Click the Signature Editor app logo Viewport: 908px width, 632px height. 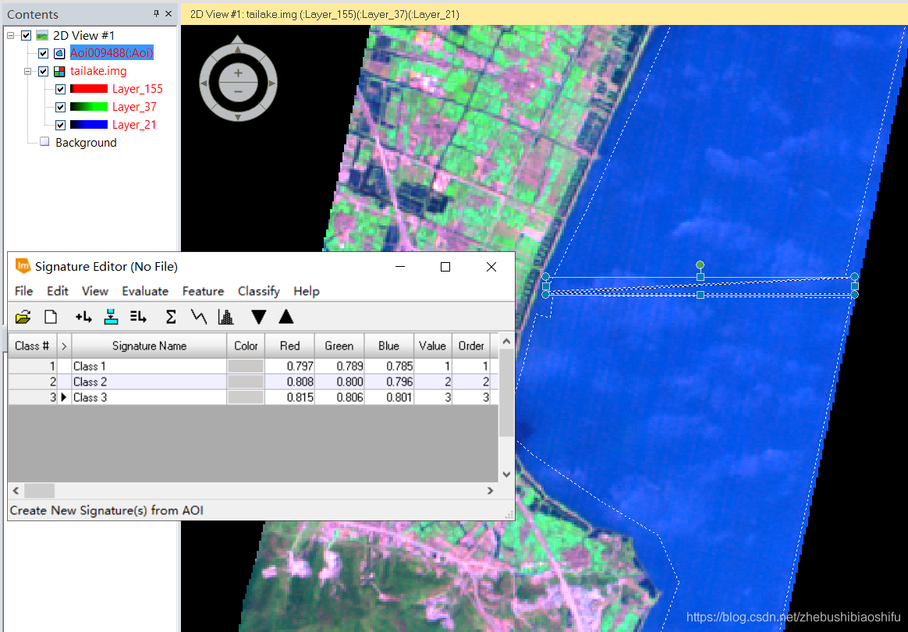click(x=23, y=266)
